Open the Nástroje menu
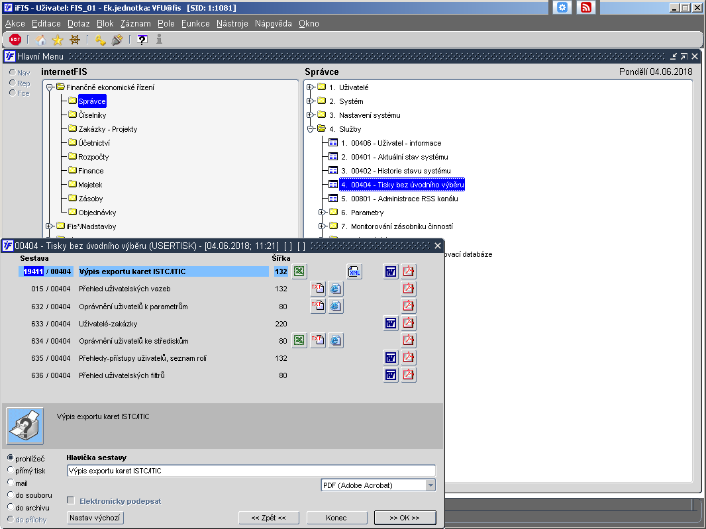This screenshot has height=529, width=706. (232, 23)
